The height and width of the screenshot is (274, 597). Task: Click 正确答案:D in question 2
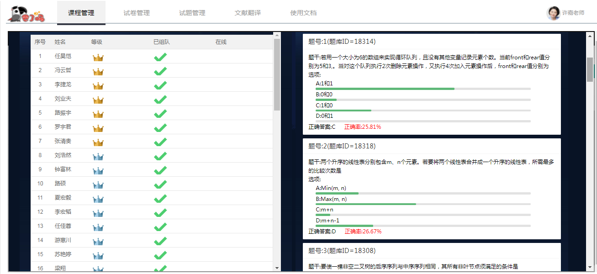click(x=322, y=232)
